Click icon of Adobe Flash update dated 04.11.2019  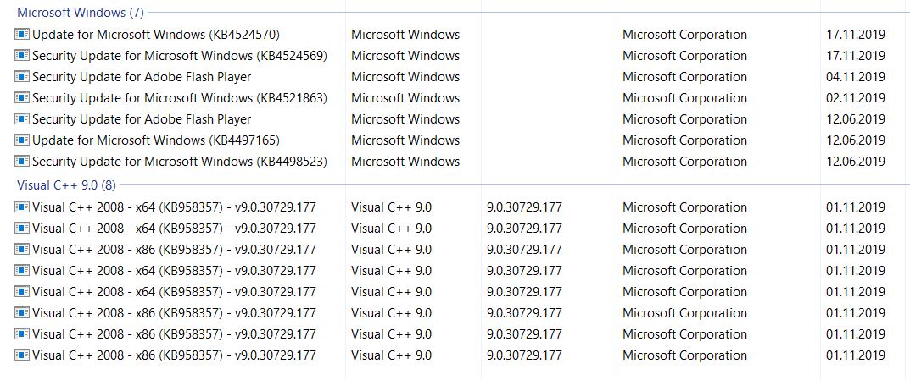22,77
